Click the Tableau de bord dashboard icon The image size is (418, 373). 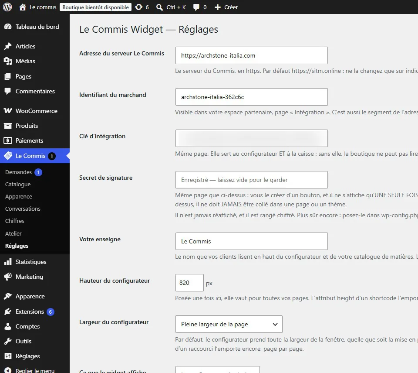click(8, 27)
